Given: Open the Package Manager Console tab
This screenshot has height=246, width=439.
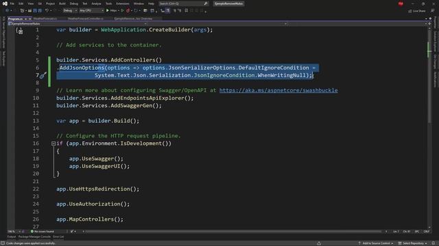Looking at the screenshot, I should 34,237.
